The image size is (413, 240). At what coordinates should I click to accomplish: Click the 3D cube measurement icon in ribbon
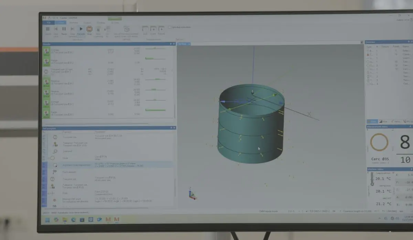click(x=126, y=29)
